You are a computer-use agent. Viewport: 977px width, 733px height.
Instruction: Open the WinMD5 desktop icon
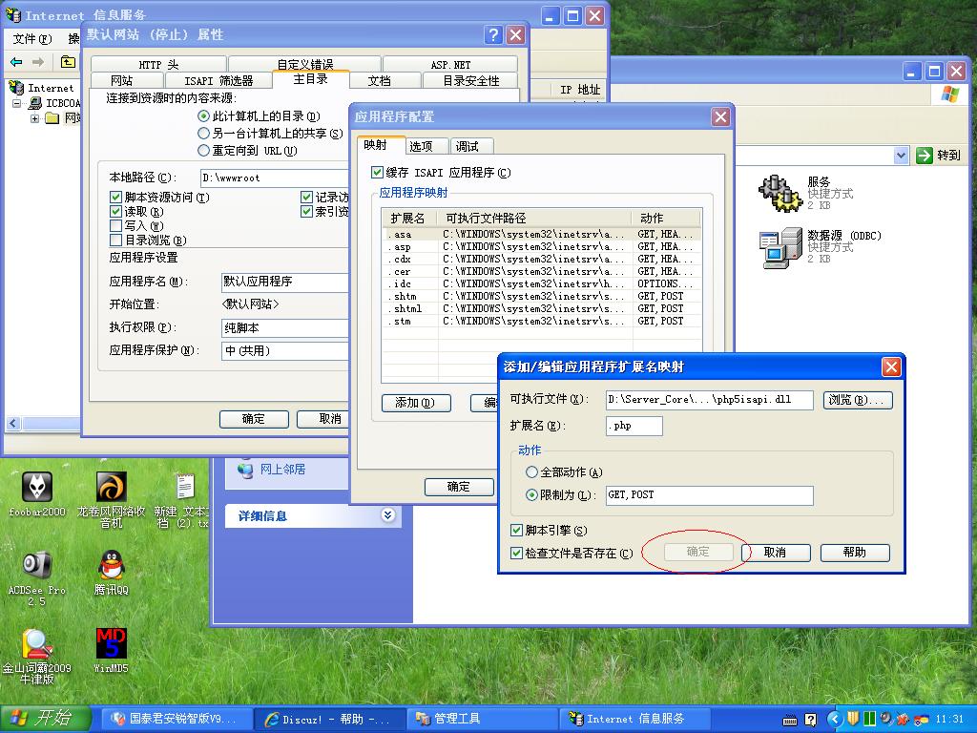111,643
